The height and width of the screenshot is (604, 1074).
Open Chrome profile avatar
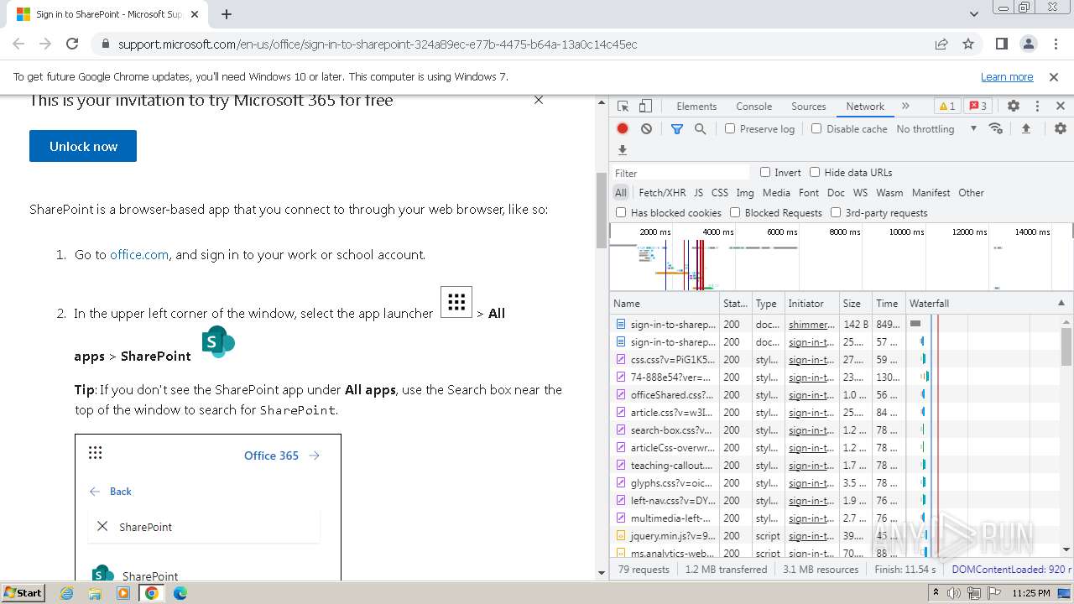[1028, 44]
